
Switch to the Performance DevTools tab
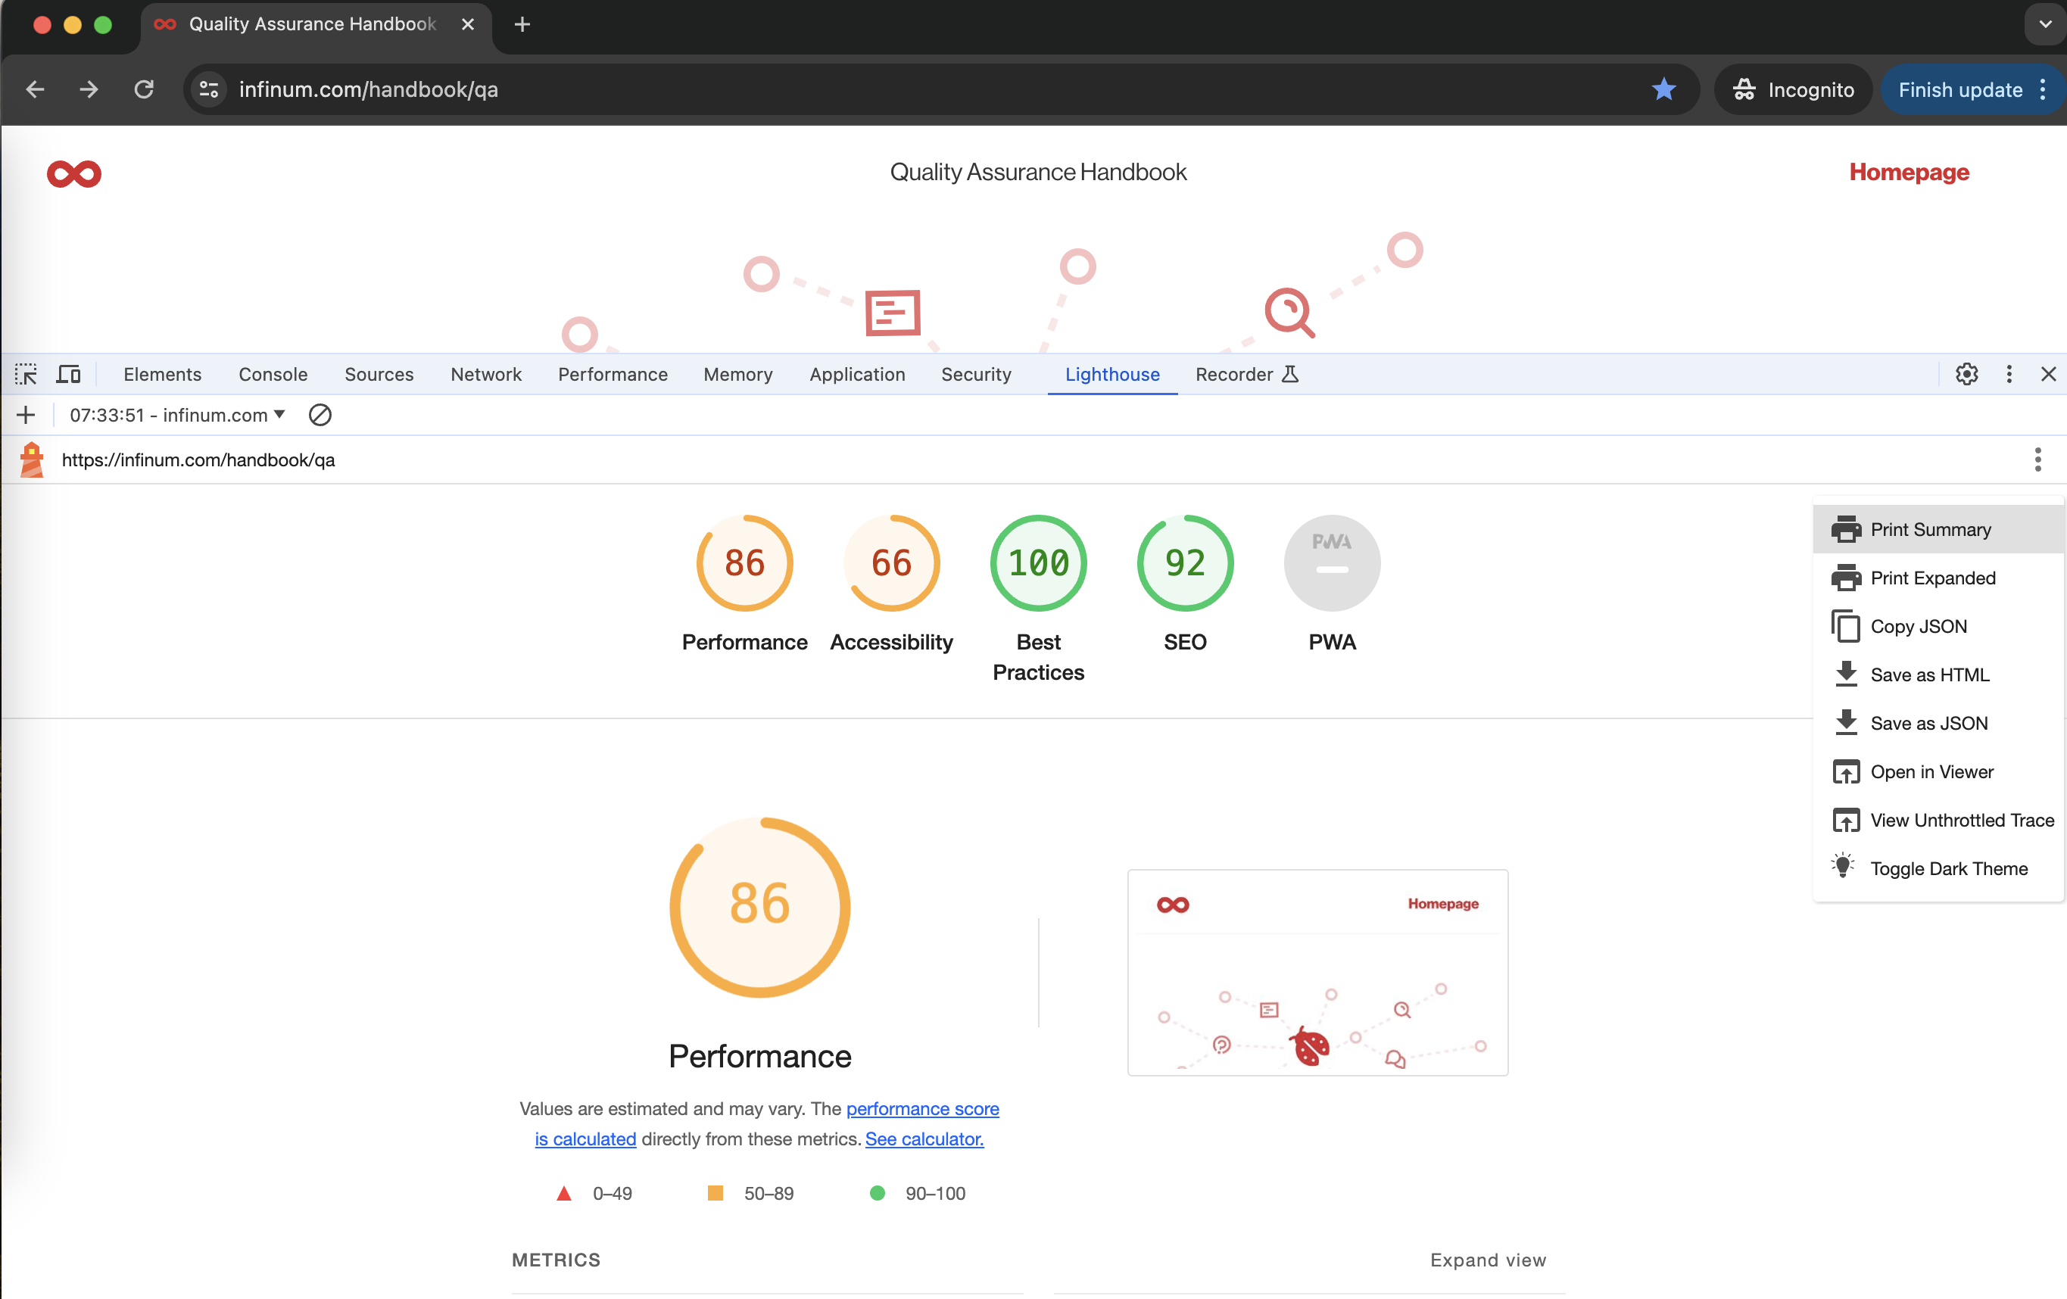tap(612, 374)
